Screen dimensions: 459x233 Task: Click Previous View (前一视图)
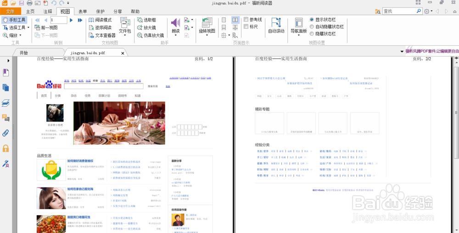(x=46, y=28)
